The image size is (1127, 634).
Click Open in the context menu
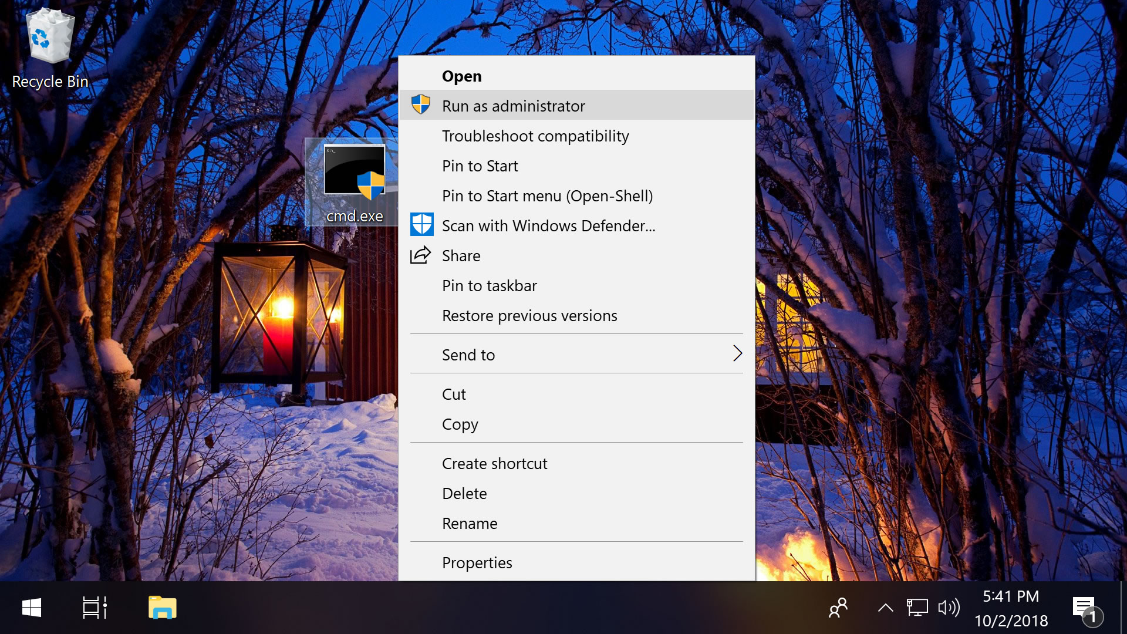[461, 76]
